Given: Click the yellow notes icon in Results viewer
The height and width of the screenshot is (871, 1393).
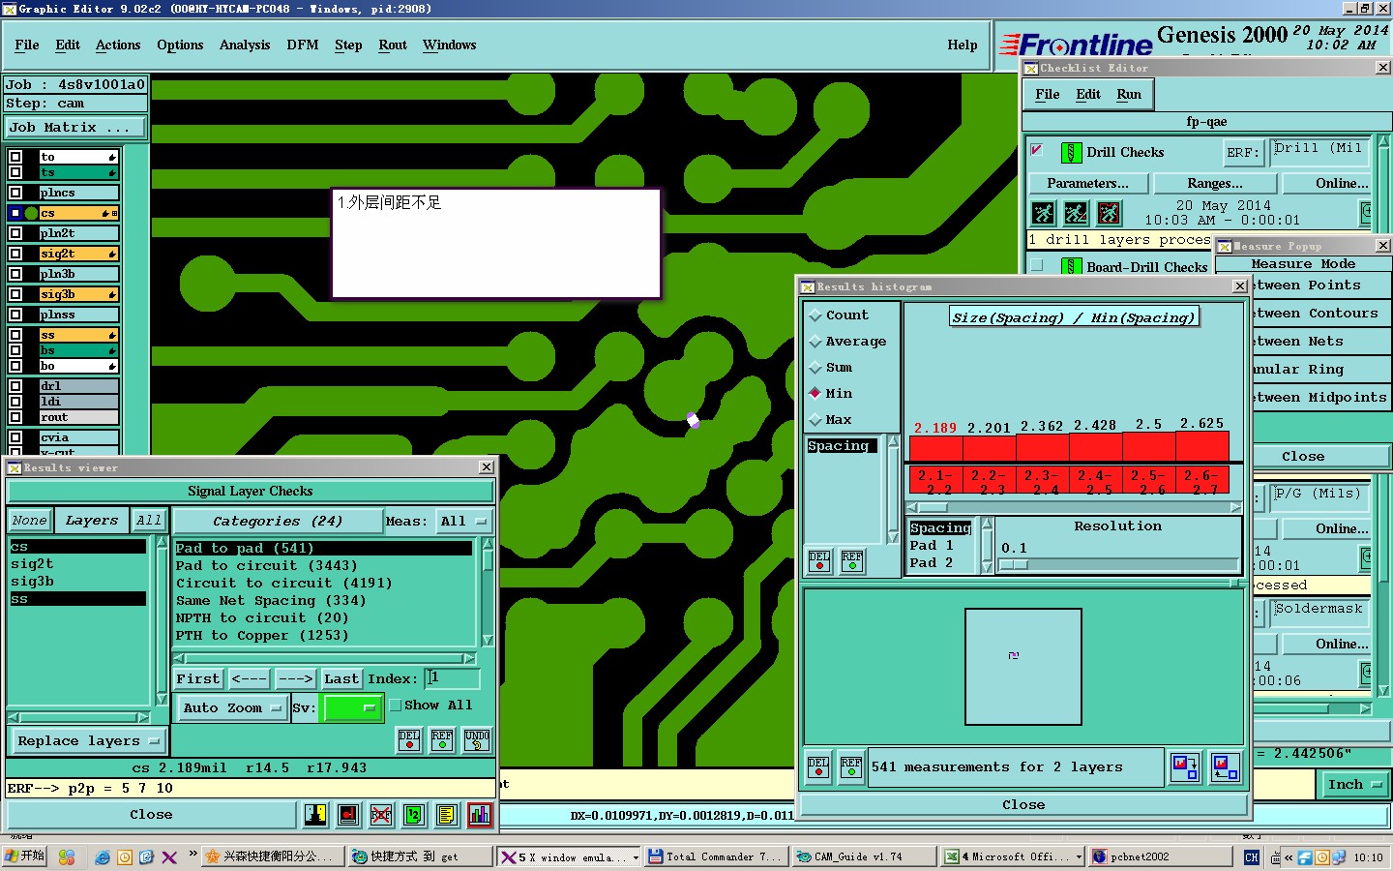Looking at the screenshot, I should click(446, 815).
